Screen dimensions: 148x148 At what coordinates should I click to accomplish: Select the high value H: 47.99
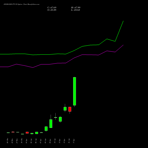76,8
